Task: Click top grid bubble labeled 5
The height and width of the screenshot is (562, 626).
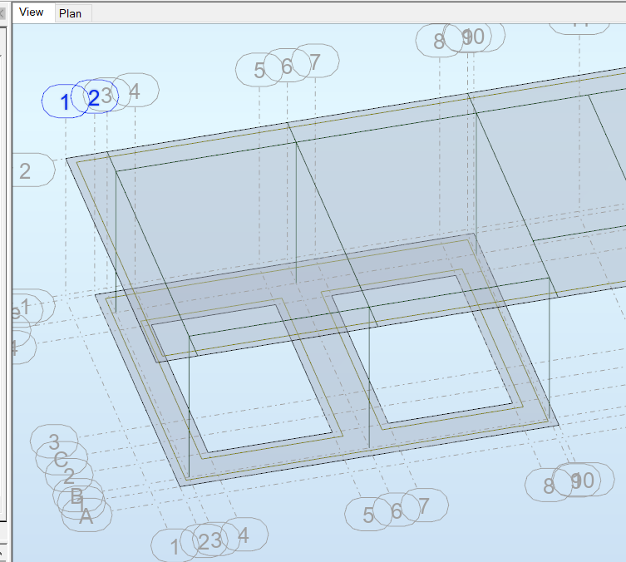Action: 259,70
